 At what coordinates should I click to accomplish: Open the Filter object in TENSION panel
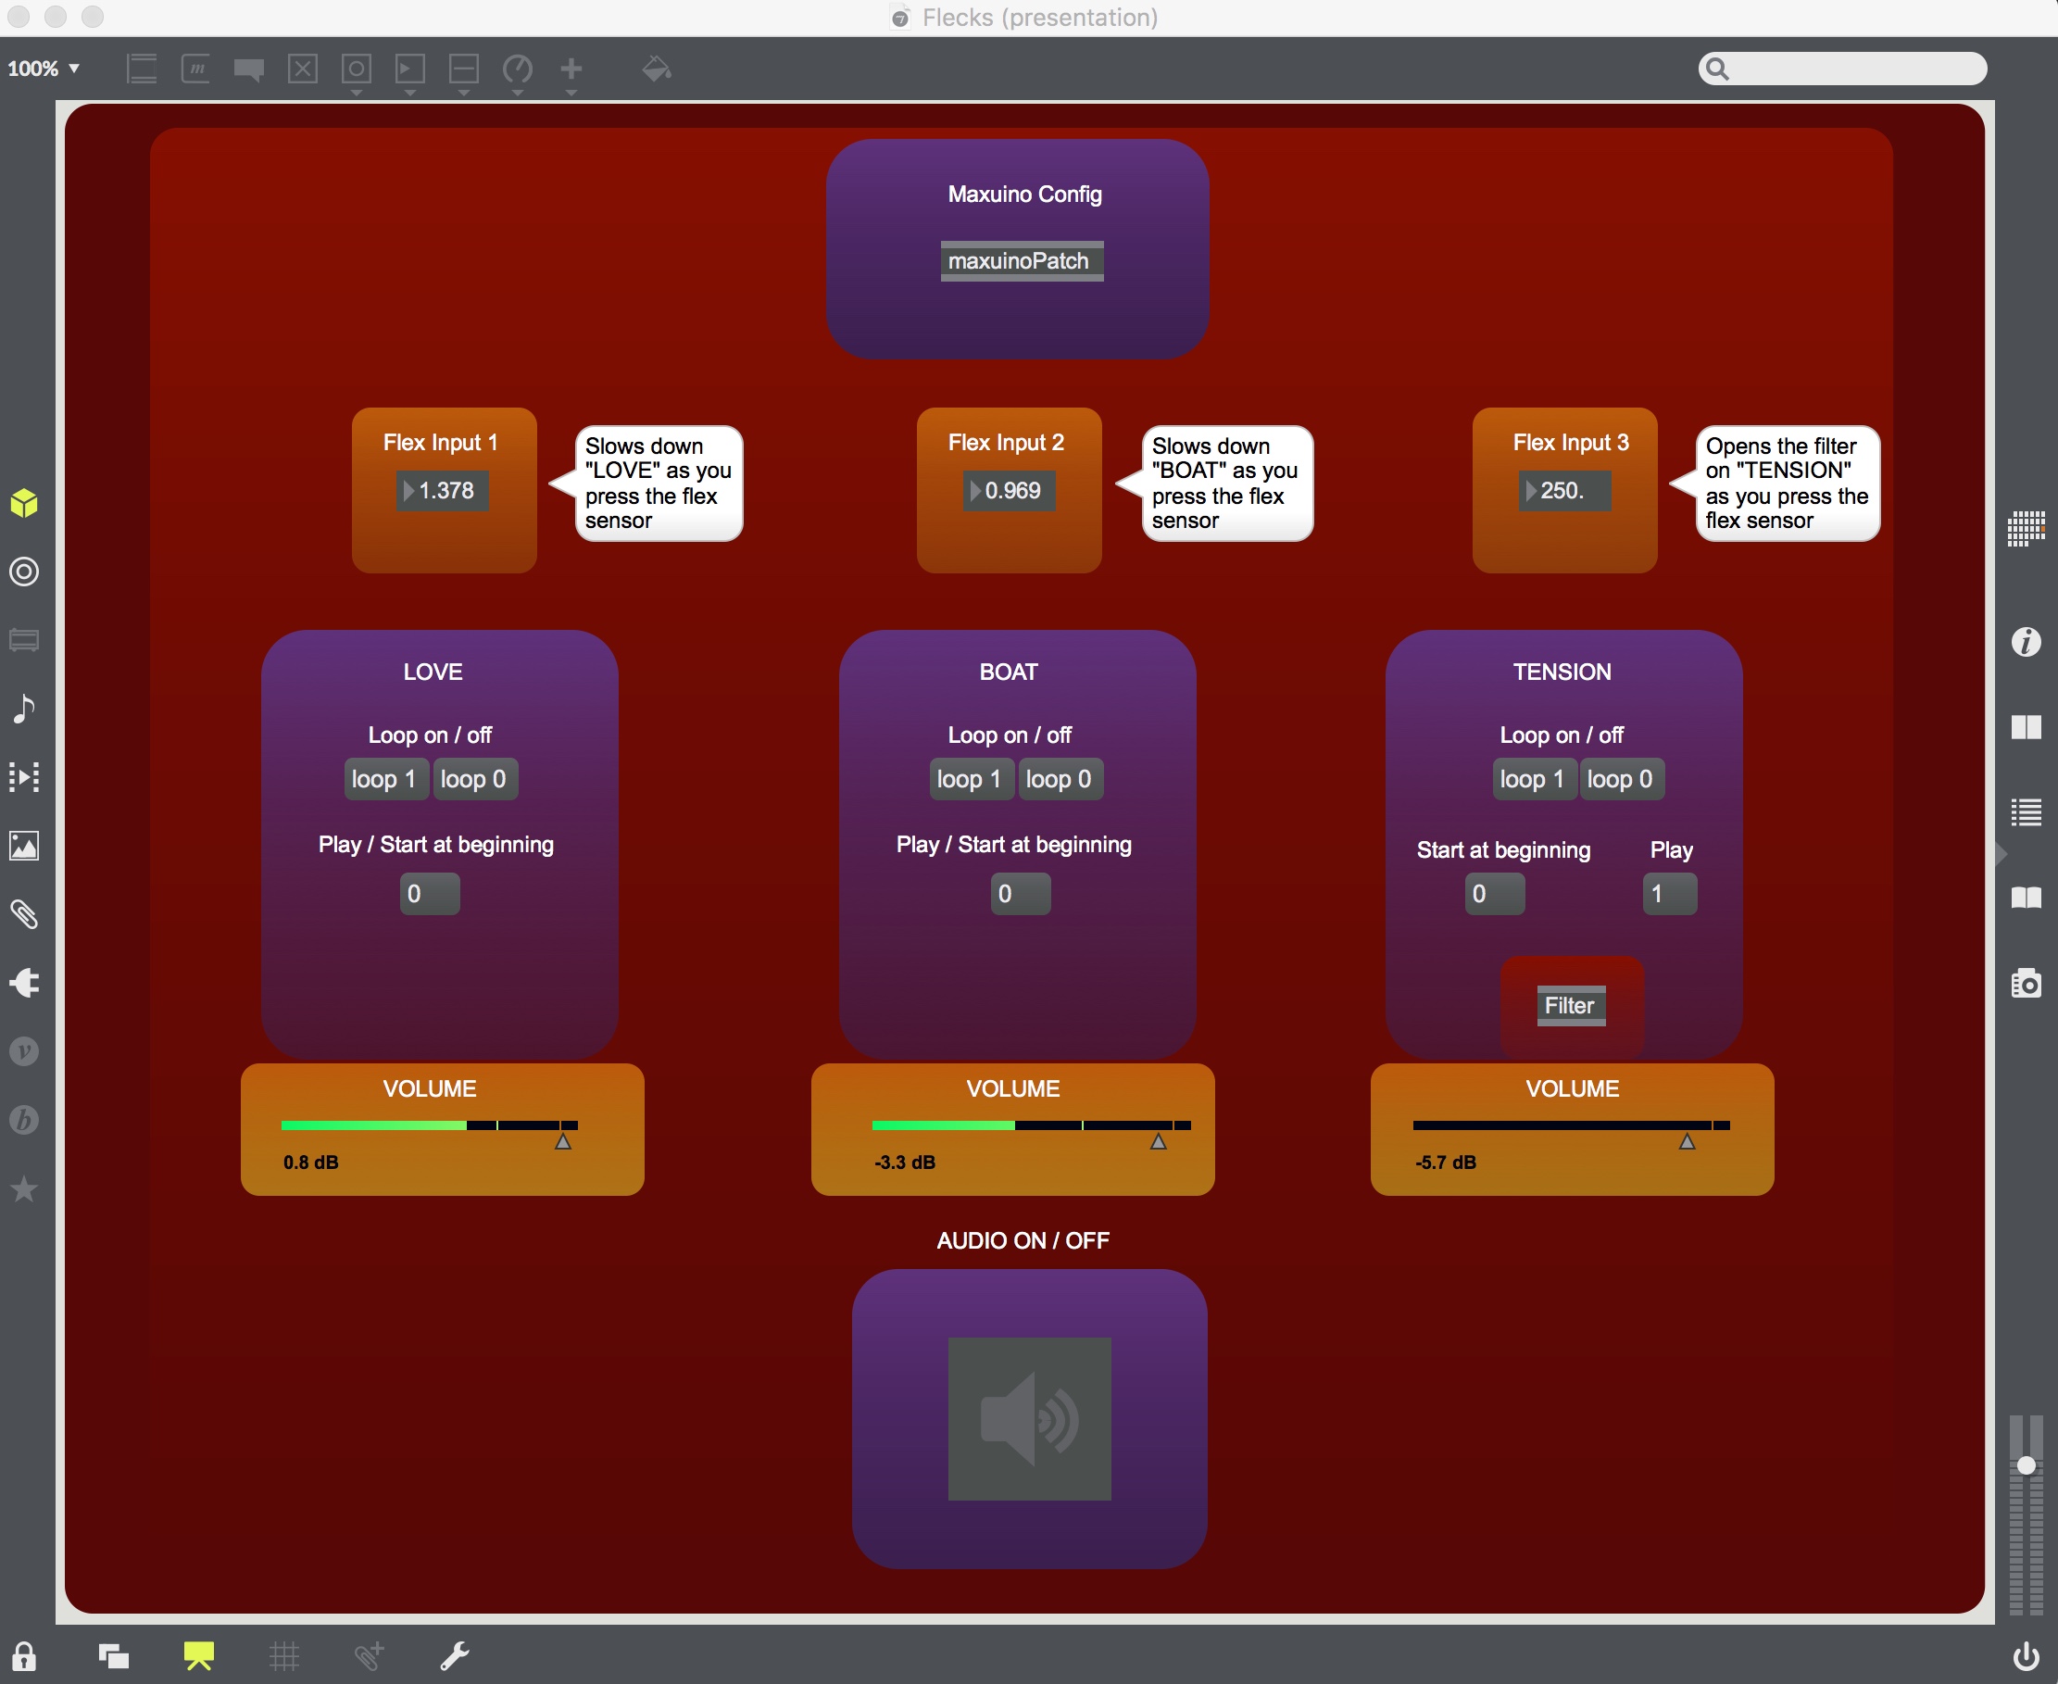point(1570,1006)
